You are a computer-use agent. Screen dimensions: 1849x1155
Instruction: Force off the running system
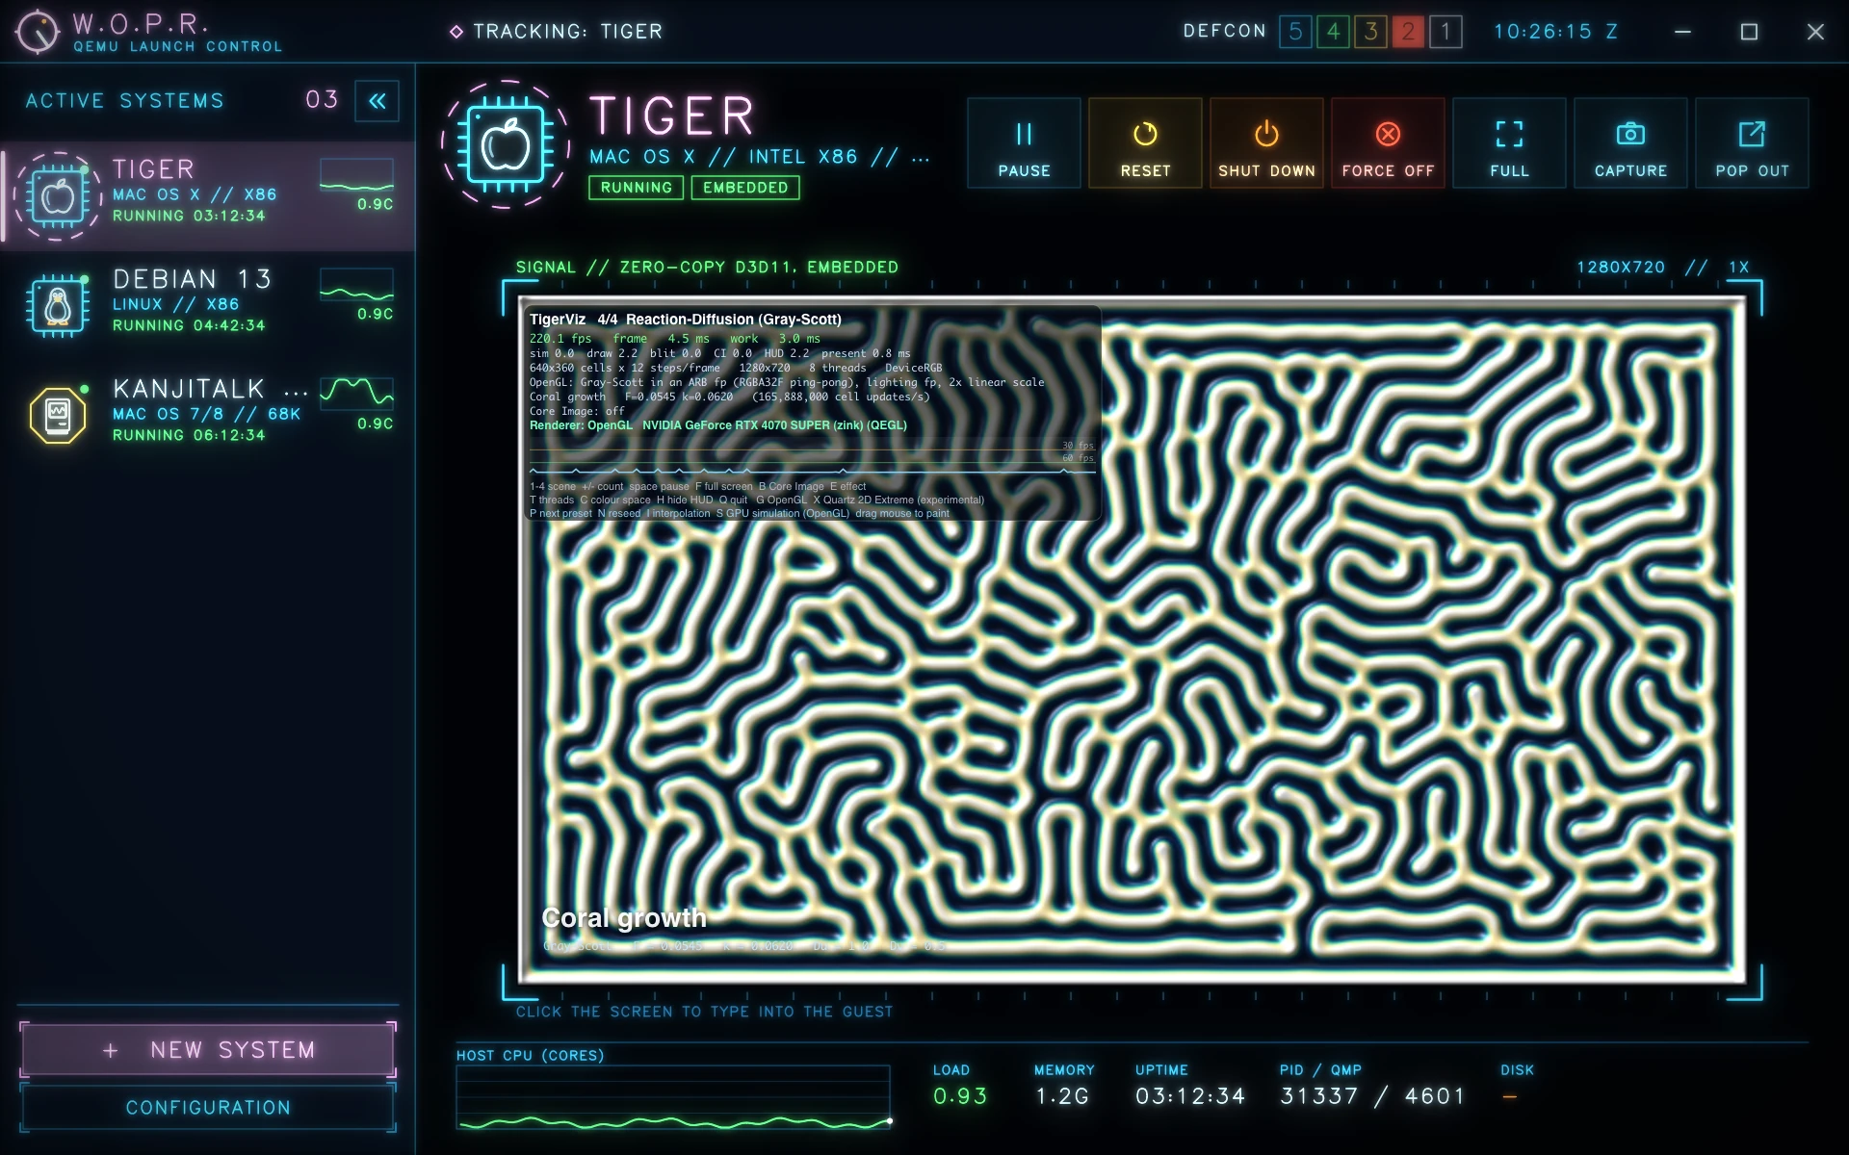[1388, 143]
